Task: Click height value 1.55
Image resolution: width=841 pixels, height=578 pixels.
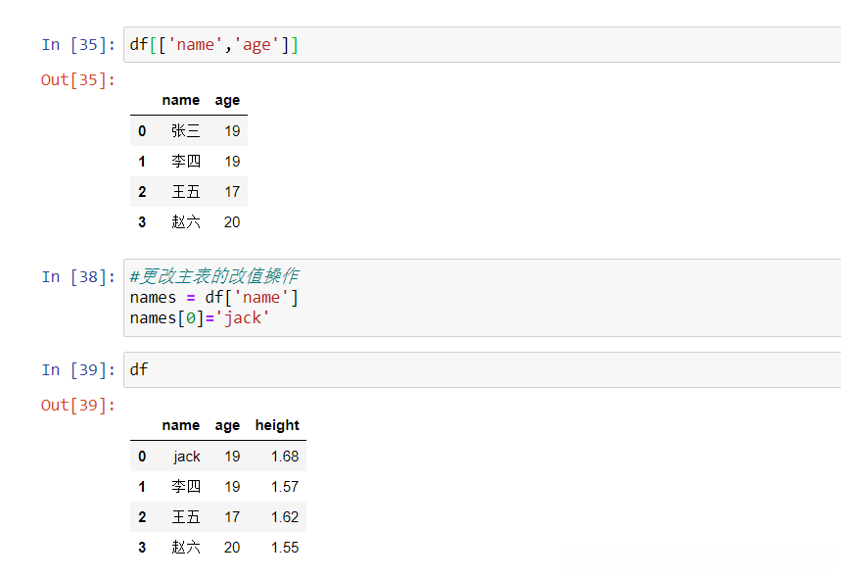Action: click(x=285, y=548)
